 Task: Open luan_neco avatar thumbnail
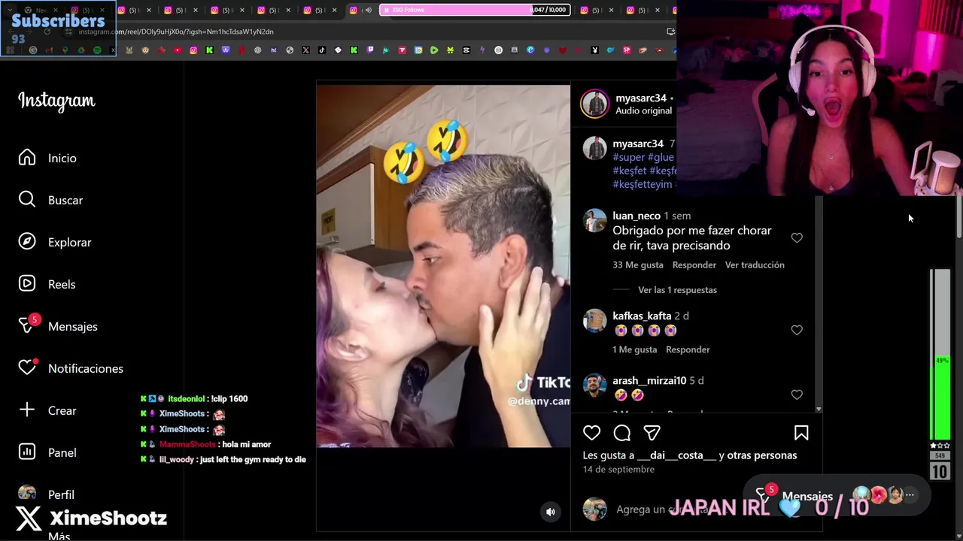tap(594, 221)
